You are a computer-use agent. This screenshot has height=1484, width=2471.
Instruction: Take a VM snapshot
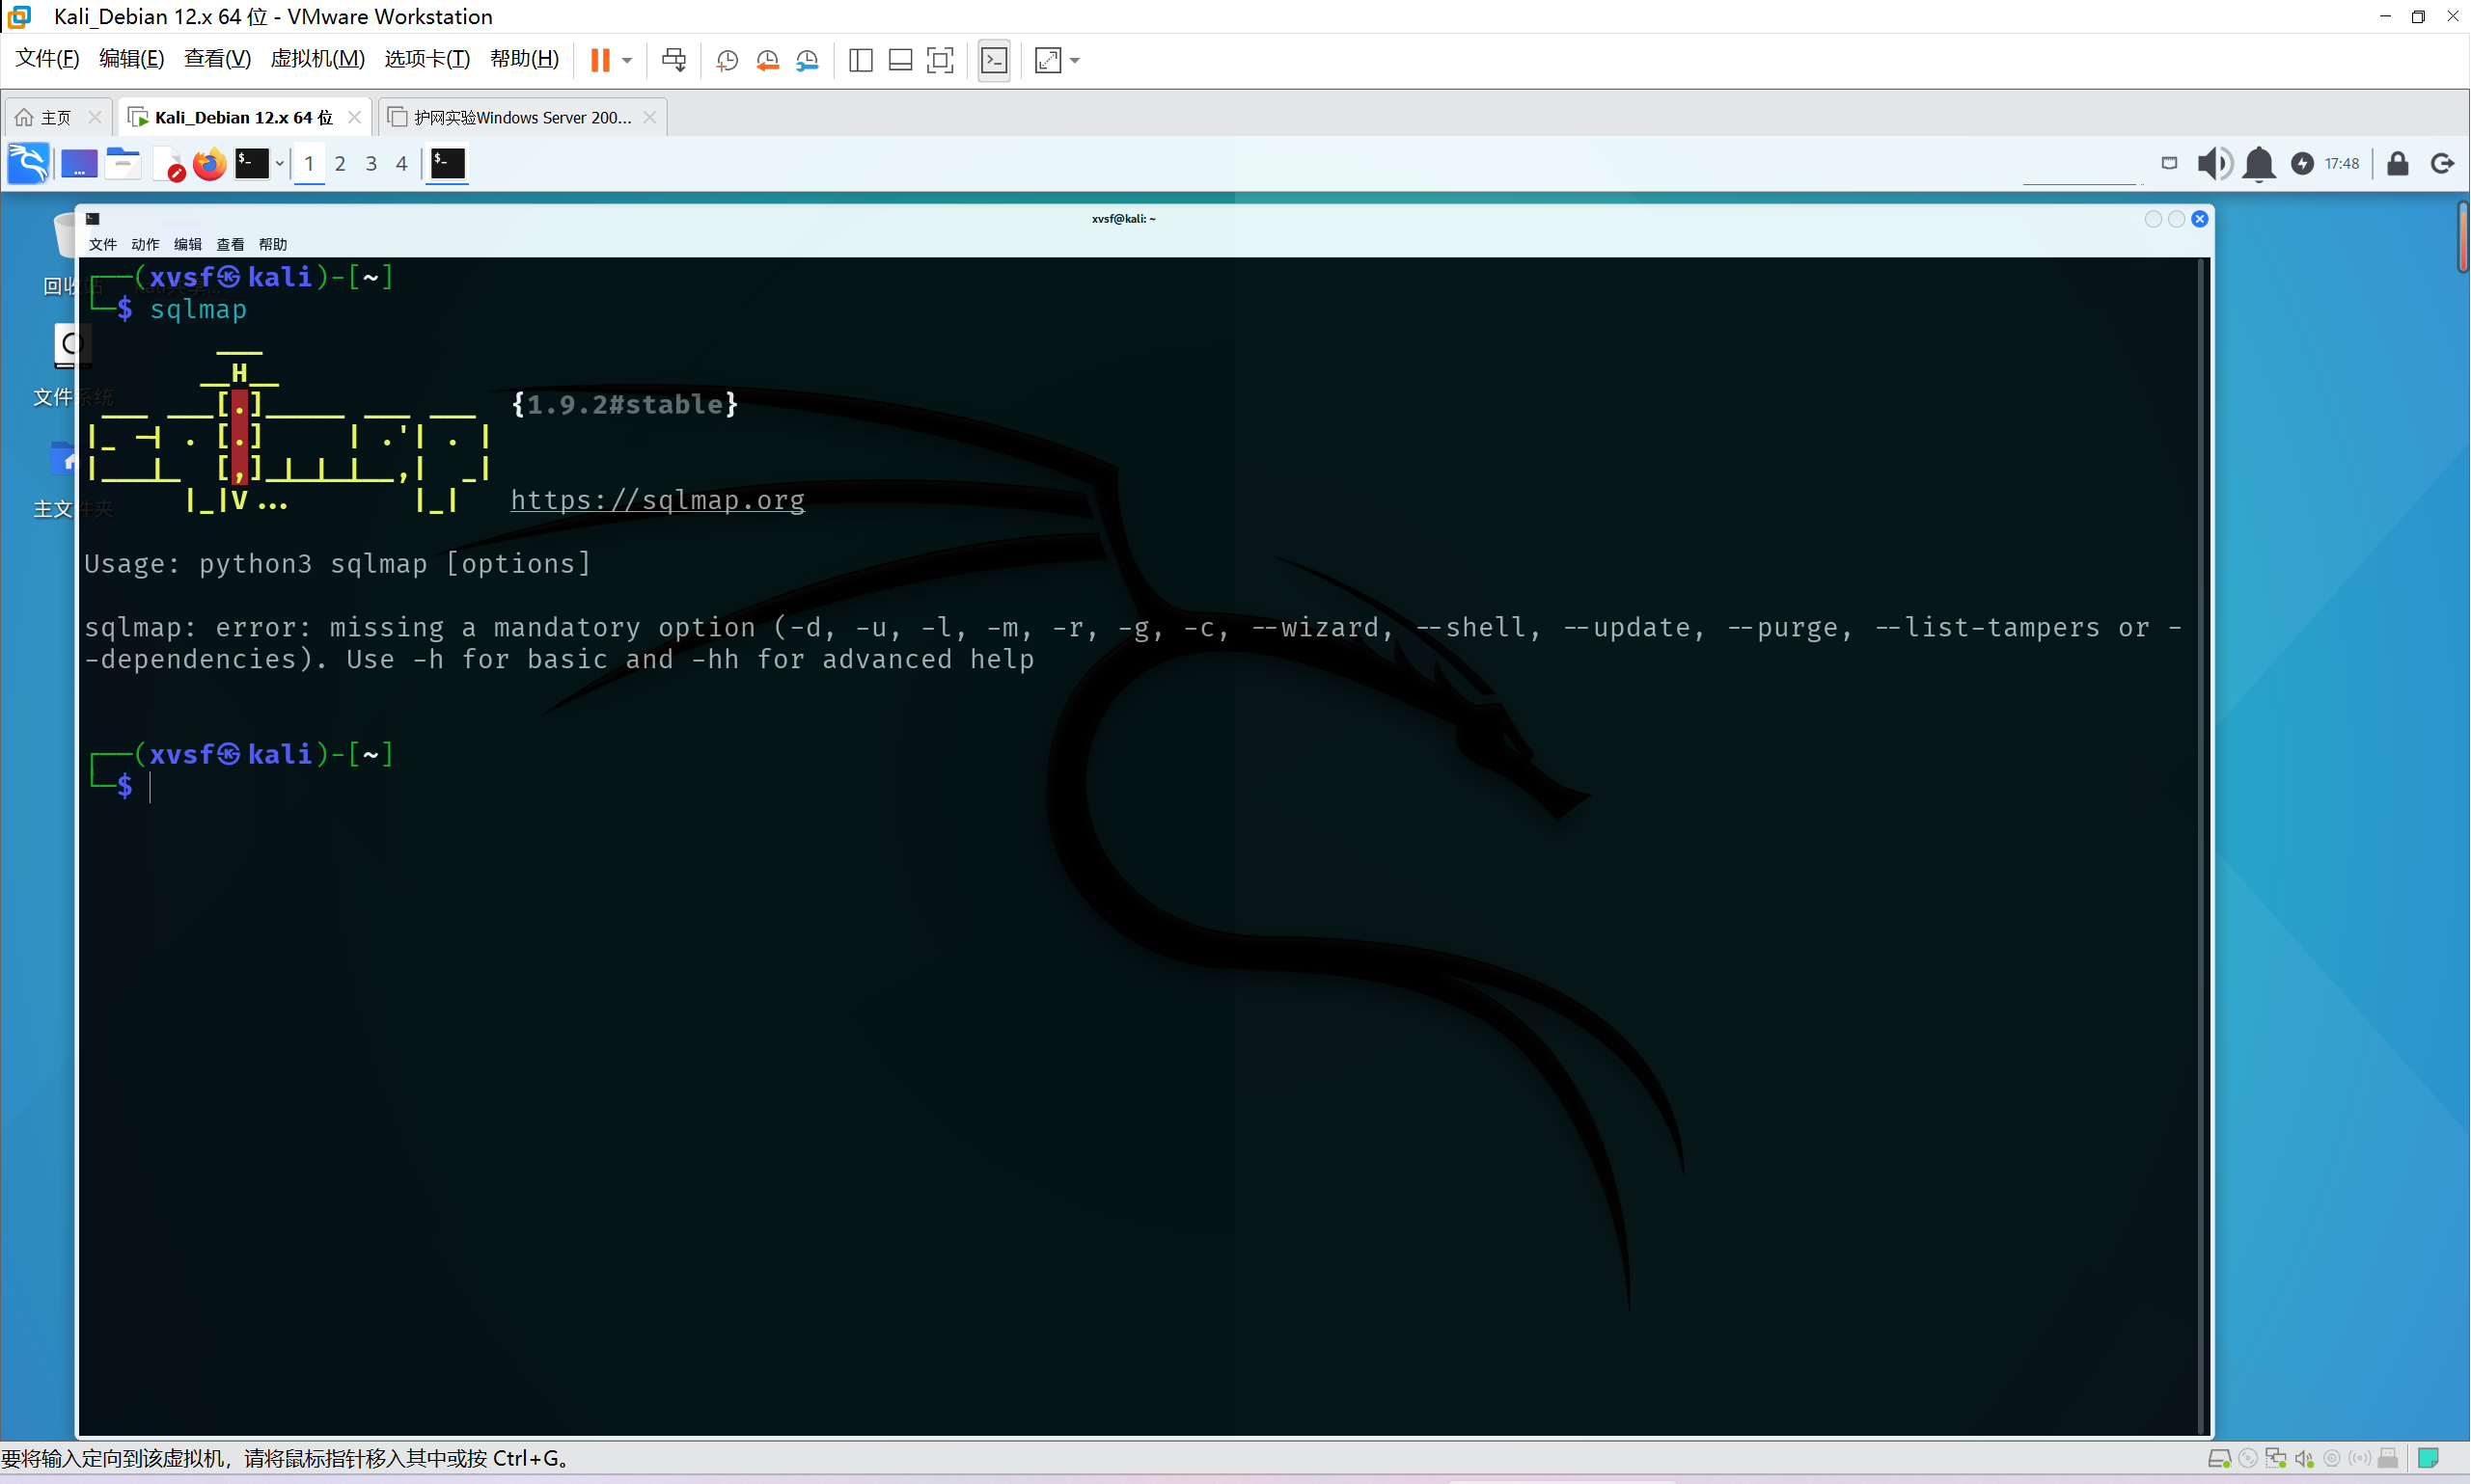point(728,60)
